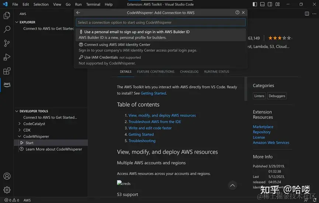Screen dimensions: 319x203
Task: Select Use IAM Credentials option
Action: click(x=161, y=60)
